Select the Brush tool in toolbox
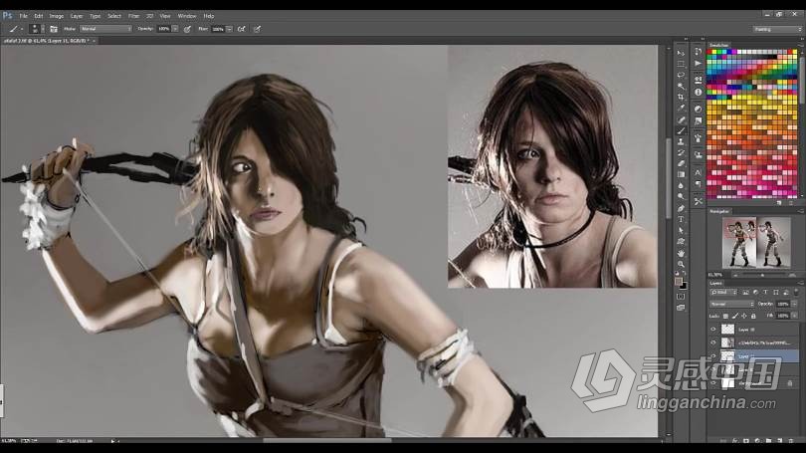806x453 pixels. [x=681, y=130]
